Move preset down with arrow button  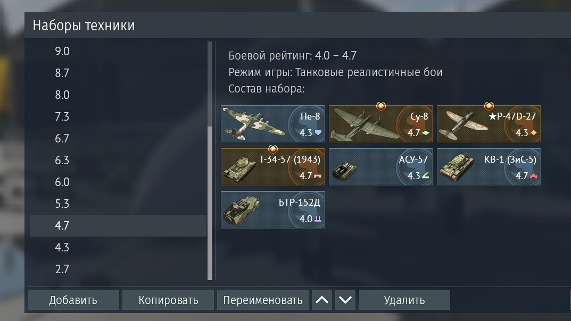pyautogui.click(x=345, y=300)
